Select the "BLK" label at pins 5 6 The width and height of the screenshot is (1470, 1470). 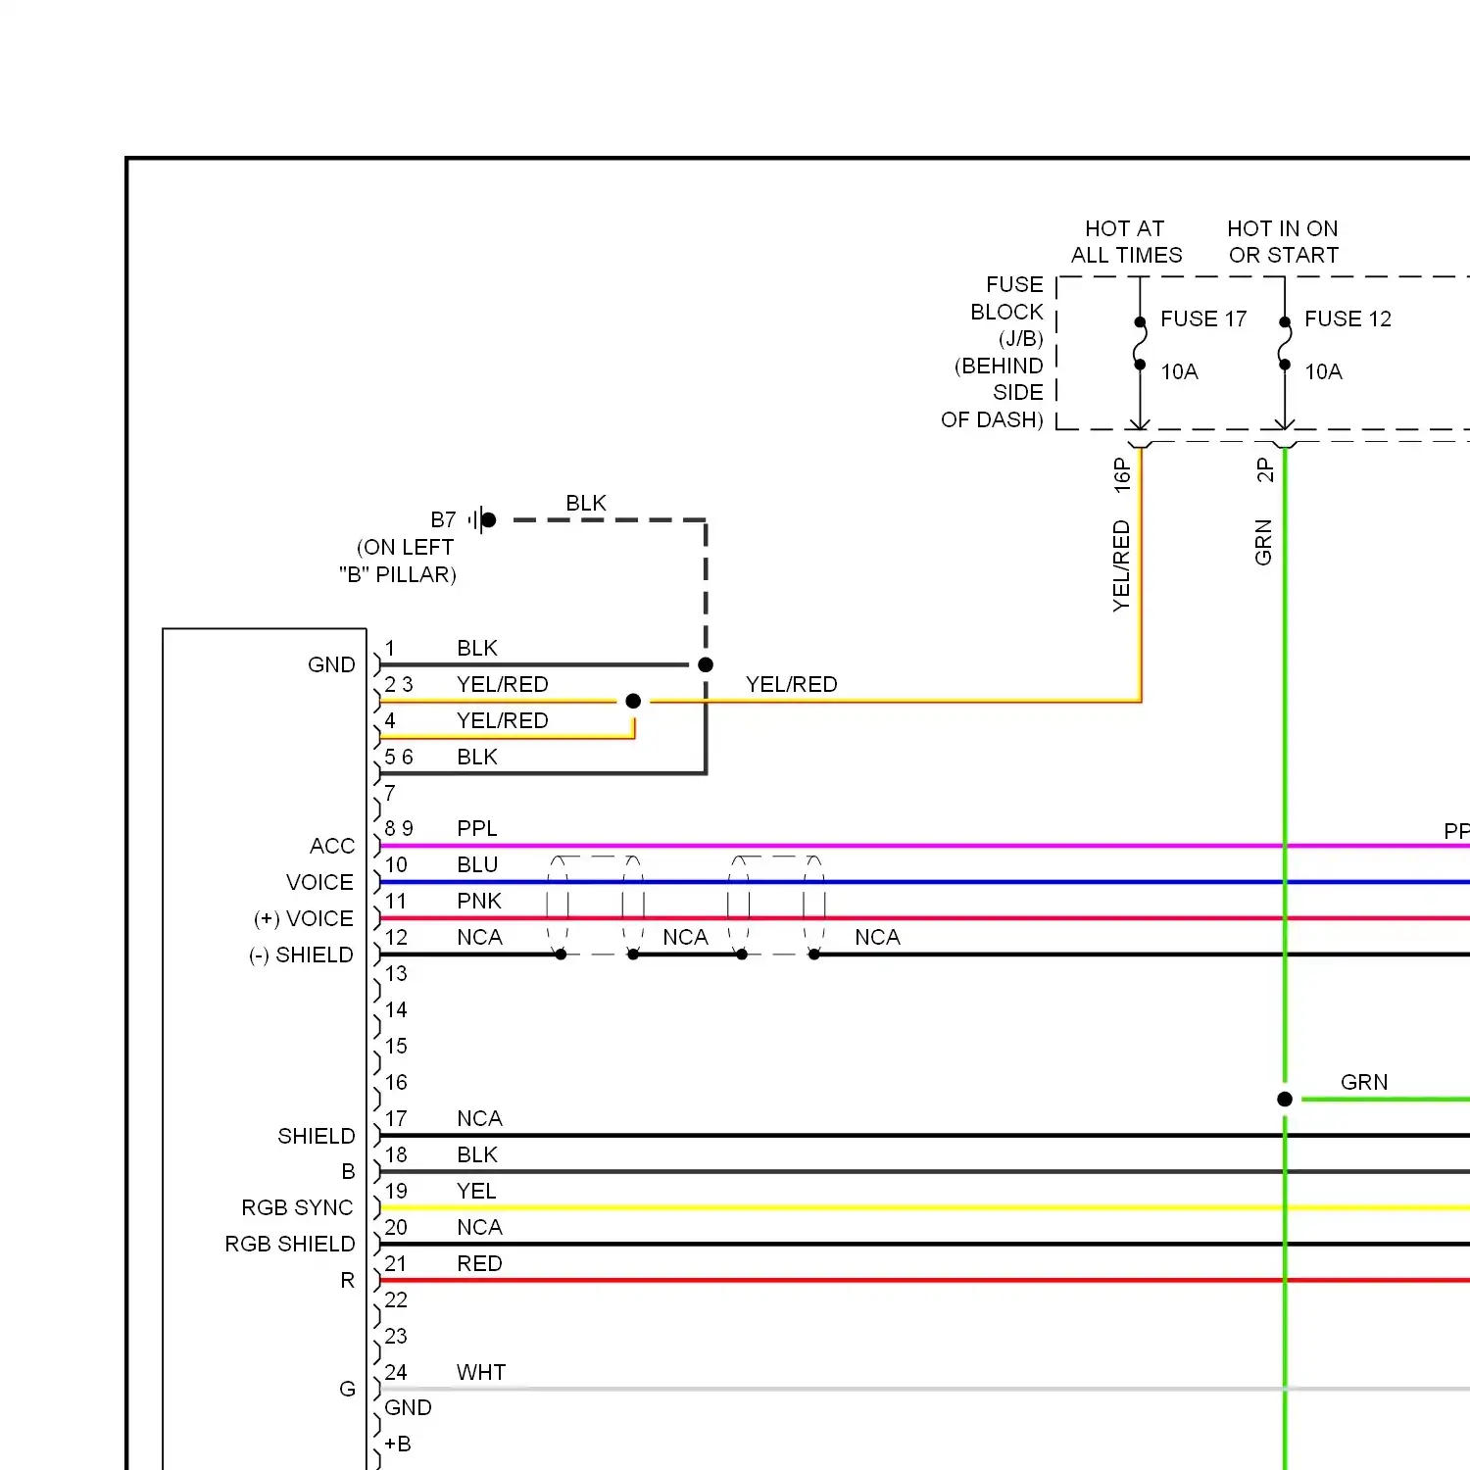pos(477,757)
